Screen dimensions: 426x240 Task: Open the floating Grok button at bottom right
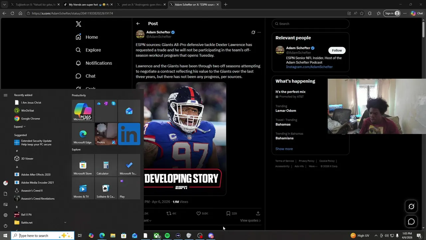(x=411, y=207)
